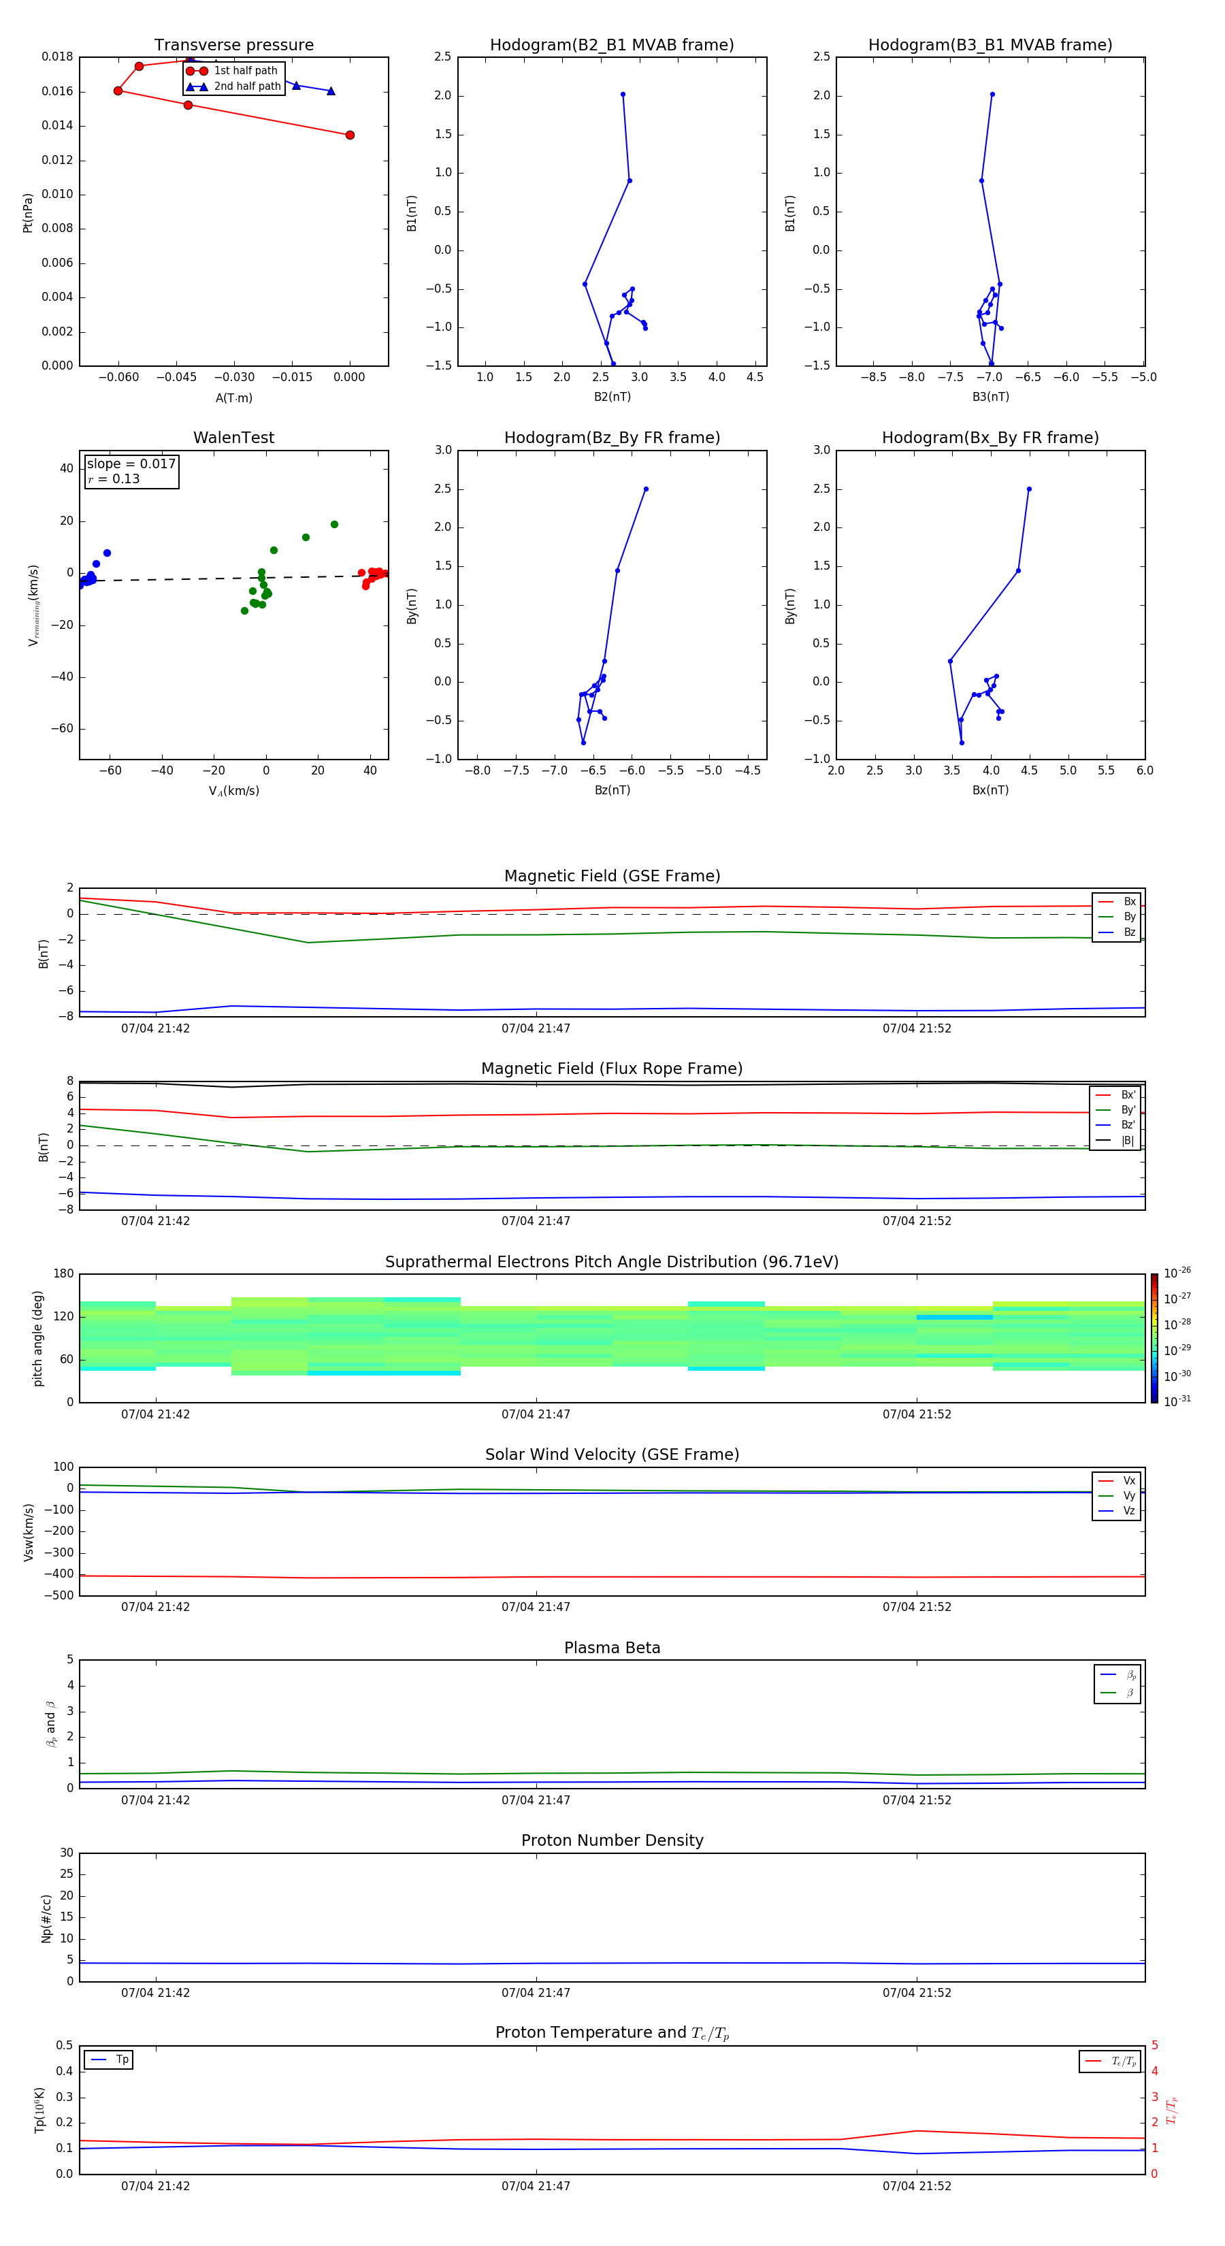This screenshot has height=2246, width=1225.
Task: Click the topmost point in Bx_By hodogram
Action: (1029, 489)
